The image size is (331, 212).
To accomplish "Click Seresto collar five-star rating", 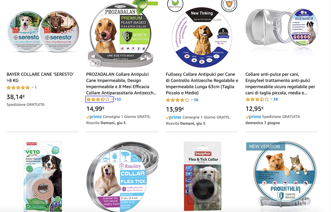I will 18,88.
